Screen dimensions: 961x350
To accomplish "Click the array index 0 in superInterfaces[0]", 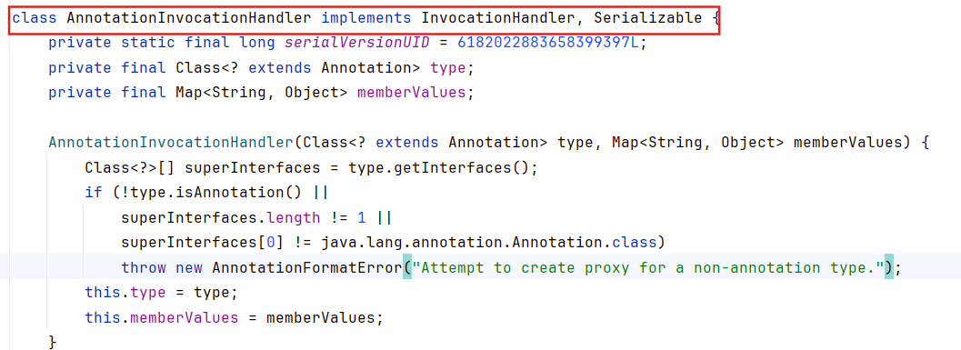I will pyautogui.click(x=271, y=243).
